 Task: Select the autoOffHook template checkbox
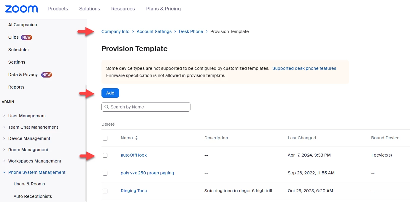pos(105,155)
